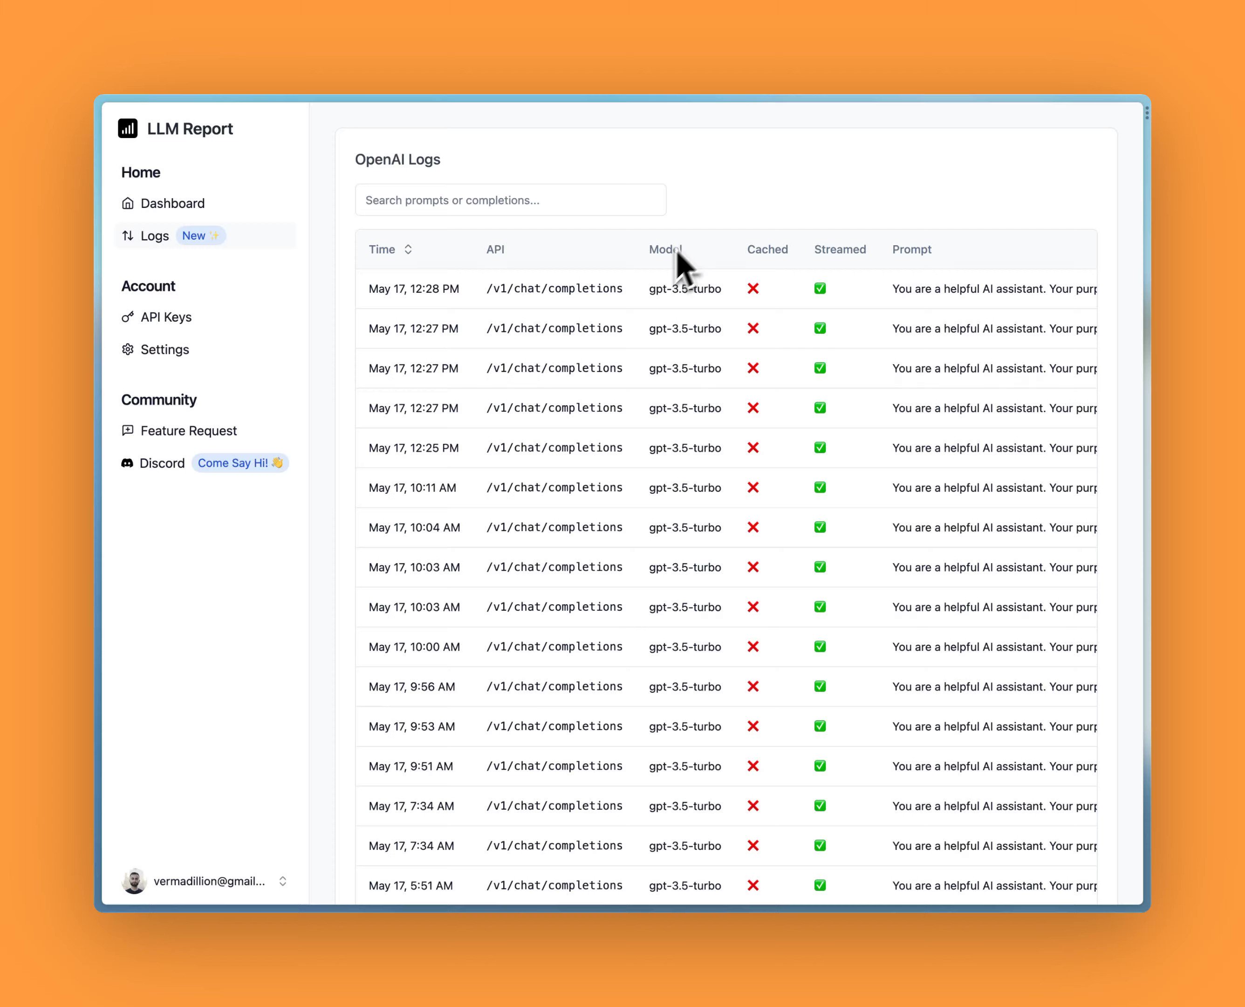Click the Streamed green check for 10:00 AM
The image size is (1245, 1007).
tap(820, 647)
